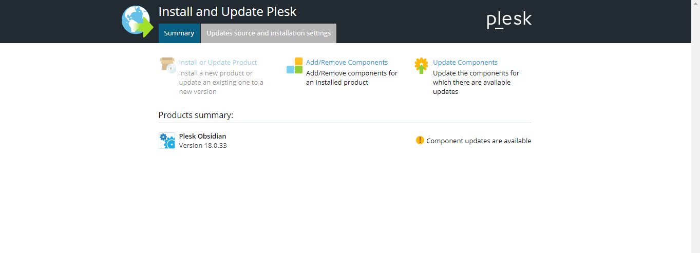700x253 pixels.
Task: Click the Update the components description text
Action: coord(476,82)
